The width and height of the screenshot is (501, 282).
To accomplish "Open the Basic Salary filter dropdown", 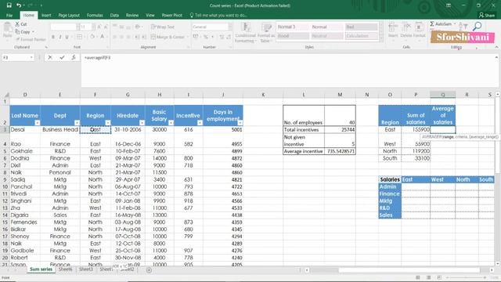I will coord(171,123).
